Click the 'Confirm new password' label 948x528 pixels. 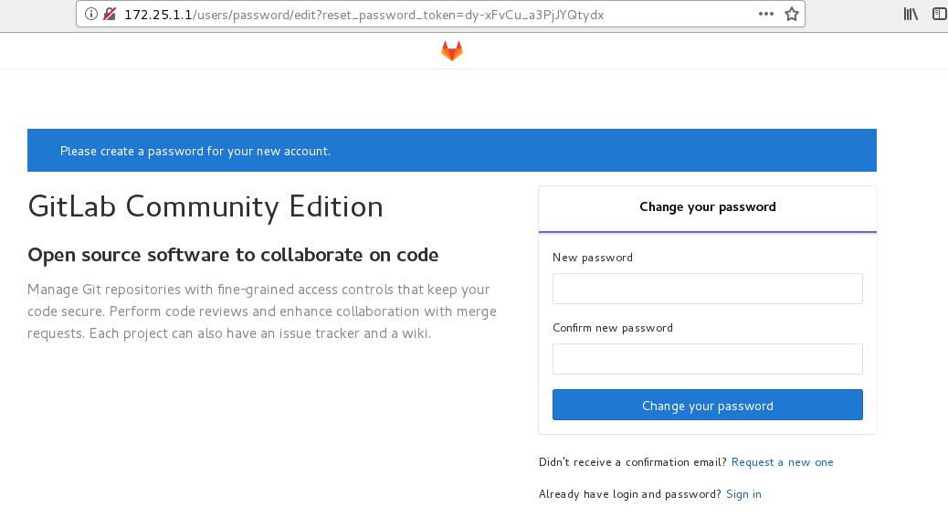coord(613,328)
